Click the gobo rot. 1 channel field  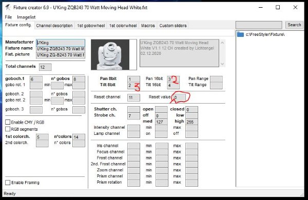click(36, 85)
